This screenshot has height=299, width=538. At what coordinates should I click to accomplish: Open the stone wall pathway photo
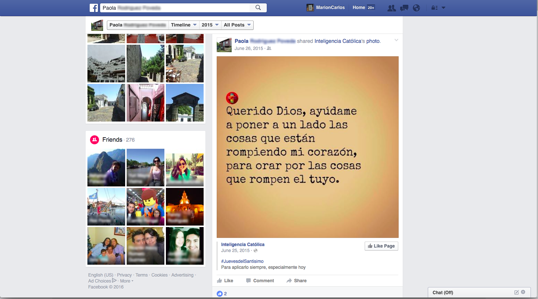145,63
